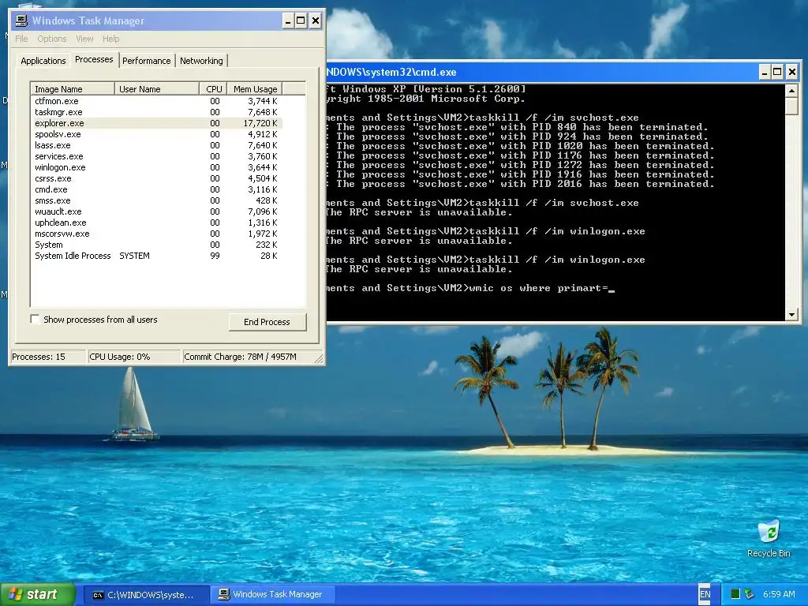Click the 17,720 K memory value for explorer.exe

(x=260, y=123)
